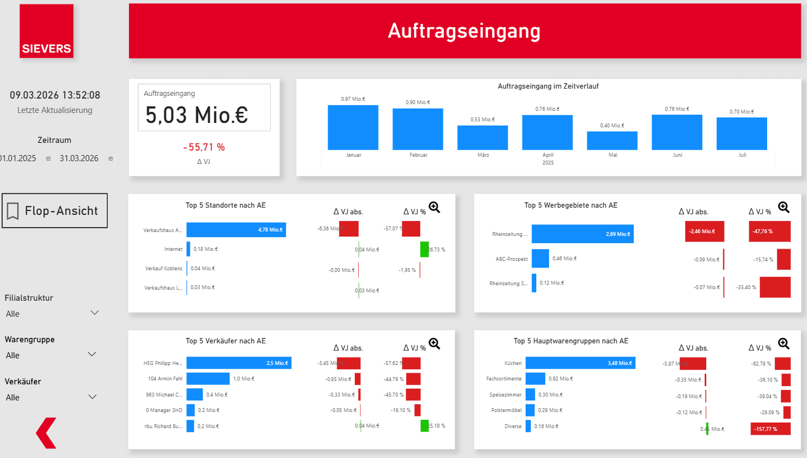The width and height of the screenshot is (807, 458).
Task: Switch to the Flop-Ansicht view
Action: 55,210
